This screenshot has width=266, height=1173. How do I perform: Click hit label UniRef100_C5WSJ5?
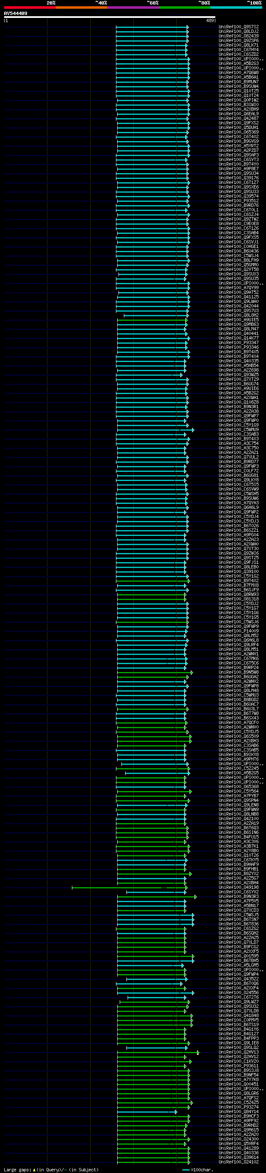click(239, 914)
